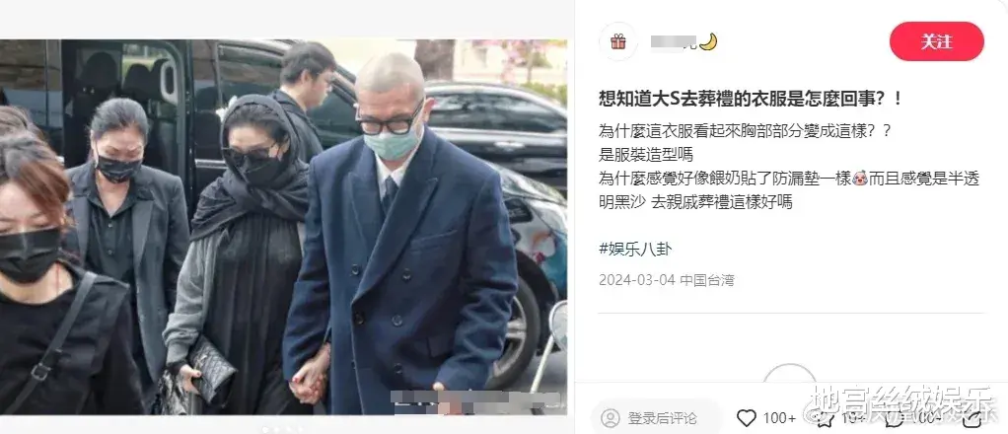Click the author's username beside the avatar
This screenshot has height=434, width=1008.
pyautogui.click(x=674, y=41)
